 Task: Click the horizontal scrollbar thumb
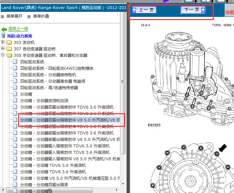[x=49, y=190]
